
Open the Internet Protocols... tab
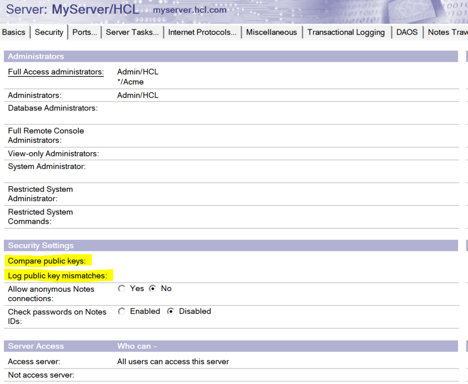click(x=202, y=32)
